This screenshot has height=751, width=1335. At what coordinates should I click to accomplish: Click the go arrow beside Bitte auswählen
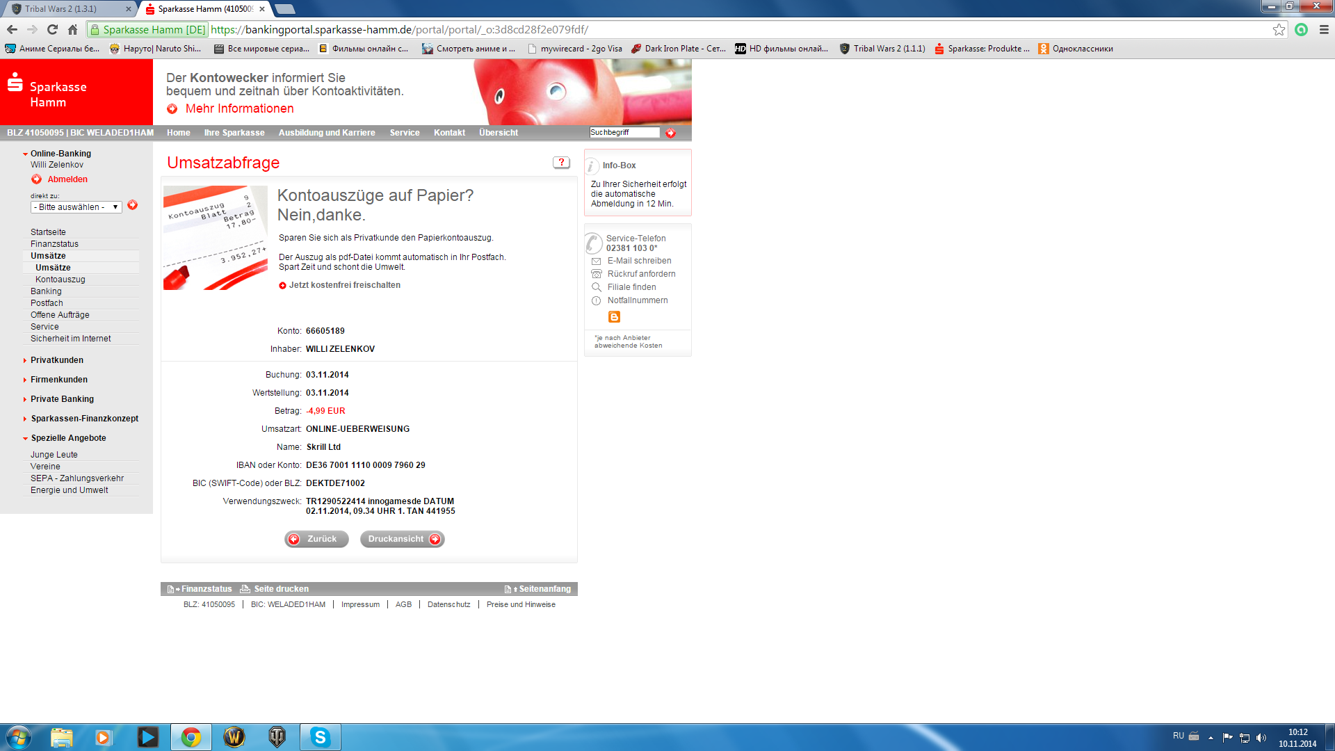pos(132,205)
